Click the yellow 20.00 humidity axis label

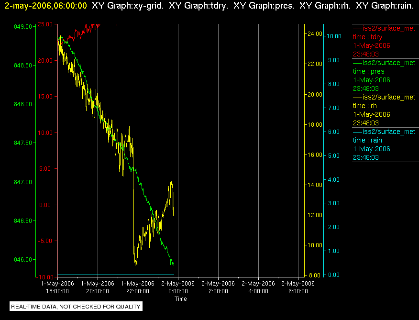pyautogui.click(x=315, y=95)
